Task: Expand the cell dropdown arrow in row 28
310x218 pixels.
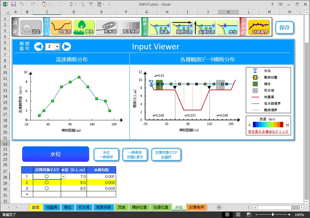Action: point(64,177)
